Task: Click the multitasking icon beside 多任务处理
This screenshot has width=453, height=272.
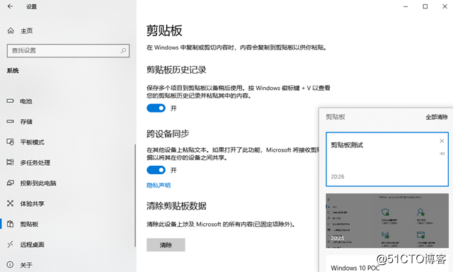Action: pyautogui.click(x=10, y=162)
